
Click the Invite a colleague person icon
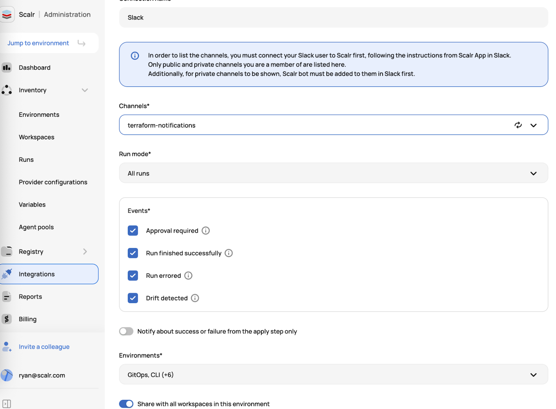(x=7, y=346)
